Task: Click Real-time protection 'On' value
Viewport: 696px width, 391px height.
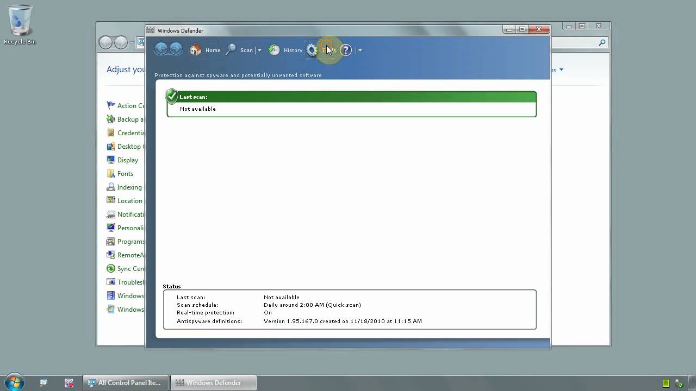Action: (x=268, y=313)
